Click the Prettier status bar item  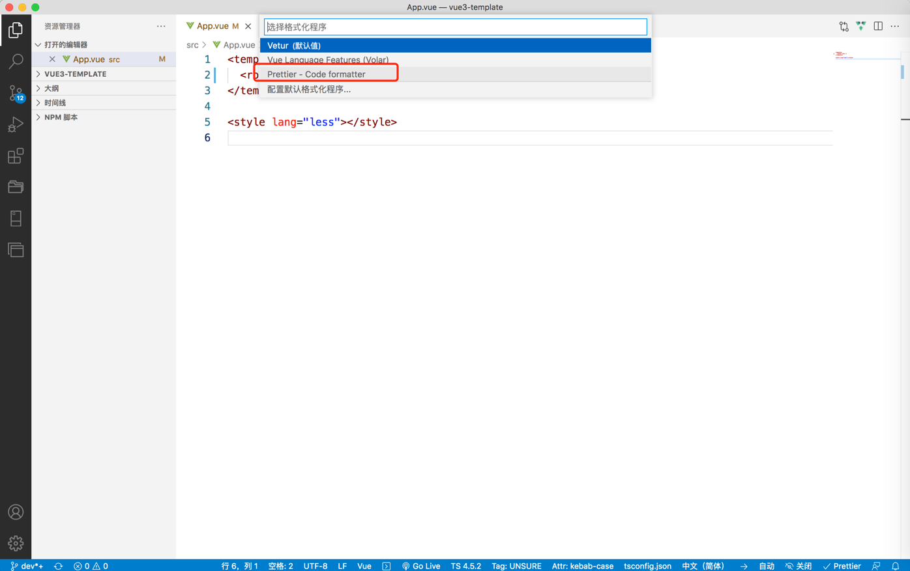click(842, 566)
